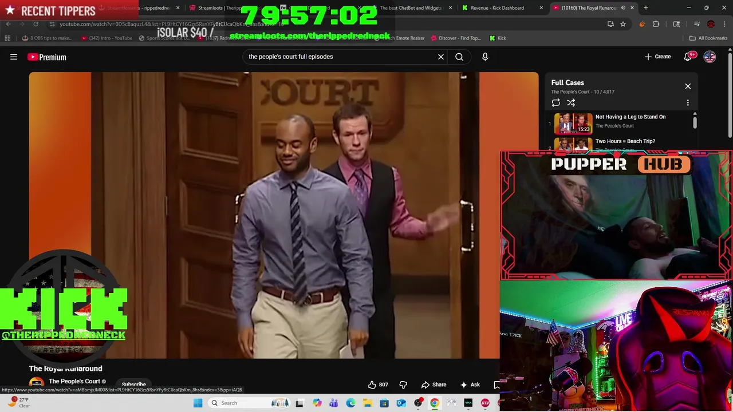733x412 pixels.
Task: Toggle playlist loop
Action: [x=555, y=103]
